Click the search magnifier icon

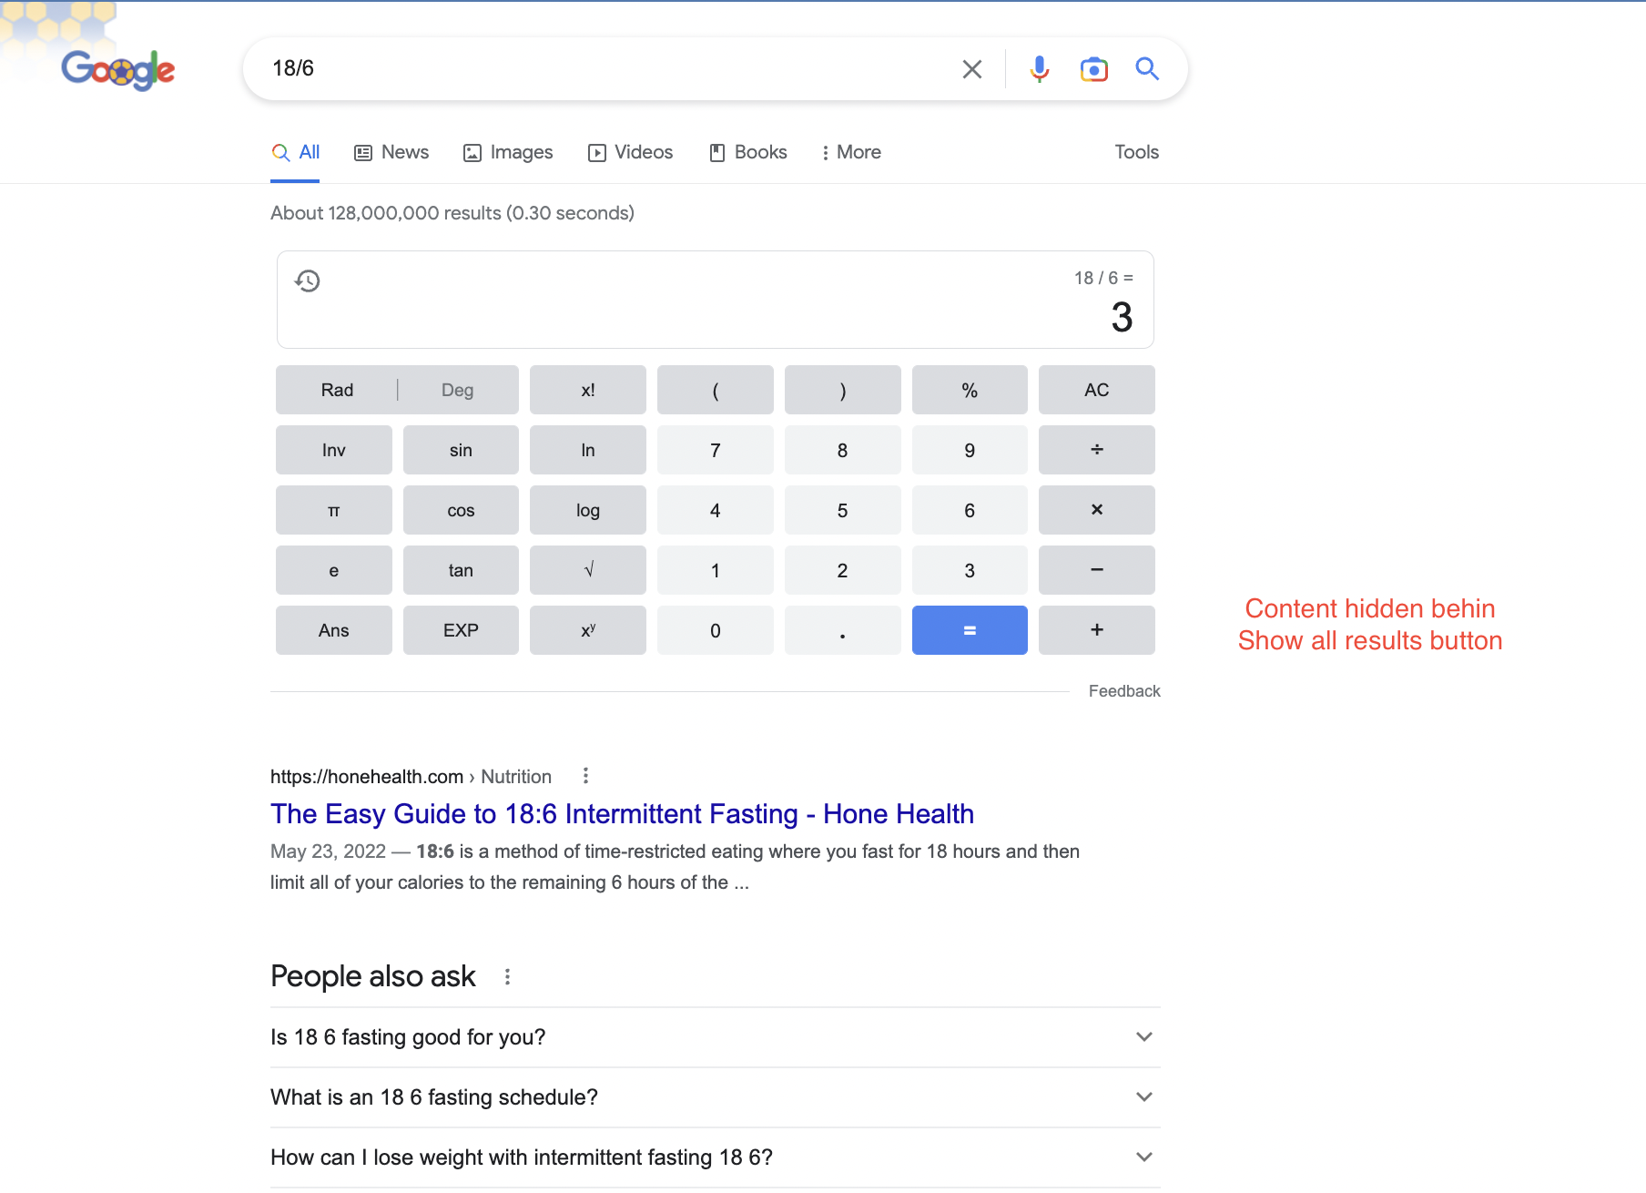tap(1146, 68)
